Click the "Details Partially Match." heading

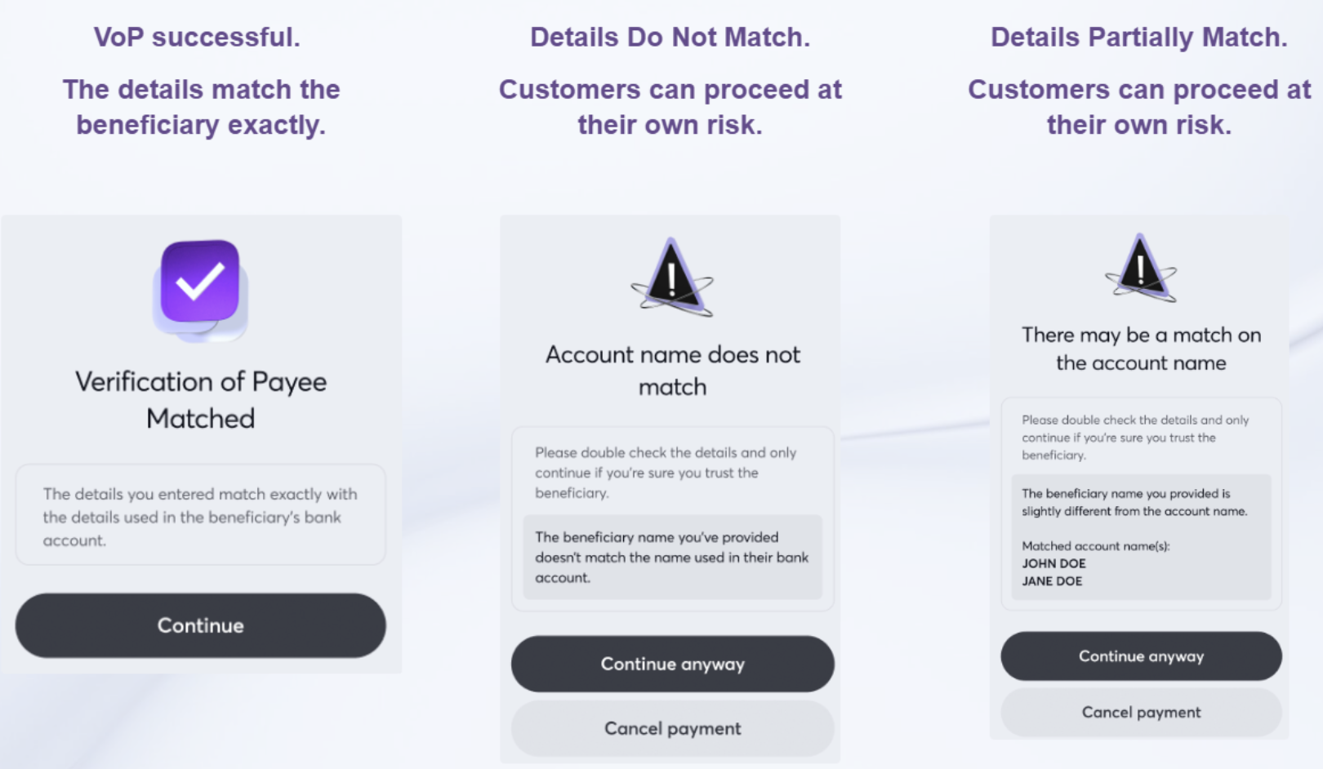pos(1138,37)
